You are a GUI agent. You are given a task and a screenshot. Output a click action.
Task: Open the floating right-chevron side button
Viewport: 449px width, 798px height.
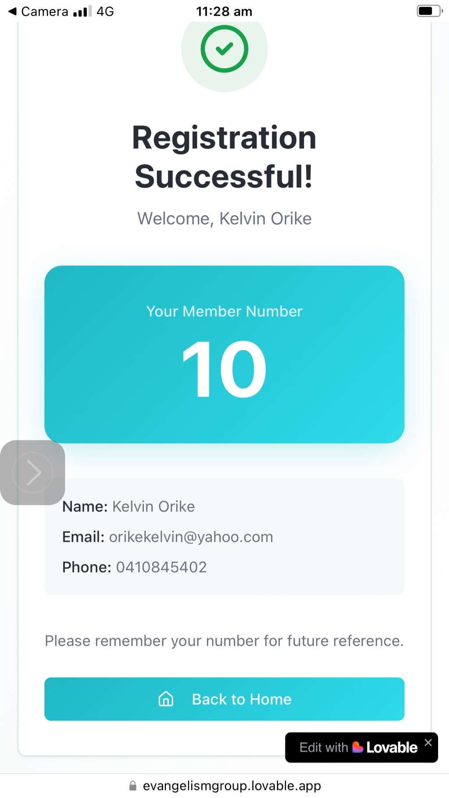[x=33, y=472]
